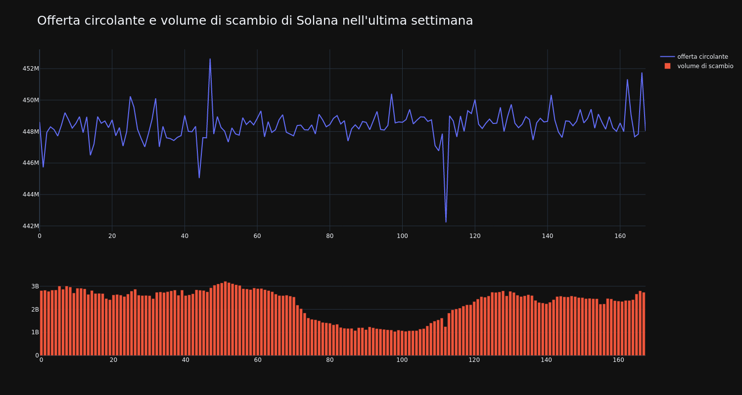Click the 2B label on volume axis

35,310
